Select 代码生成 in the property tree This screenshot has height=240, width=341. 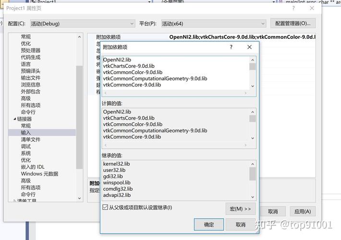coord(31,58)
